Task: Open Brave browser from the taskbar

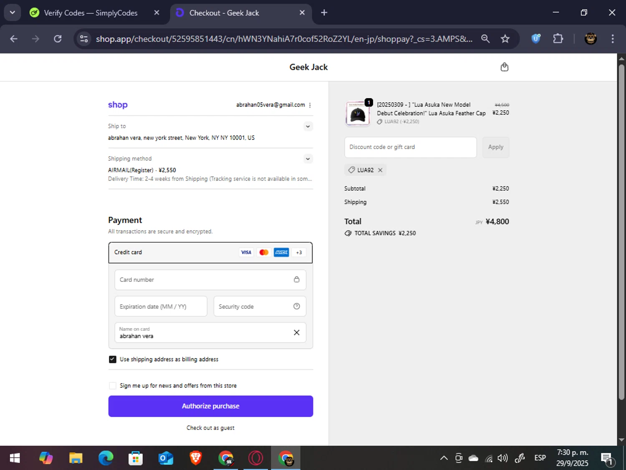Action: (x=196, y=458)
